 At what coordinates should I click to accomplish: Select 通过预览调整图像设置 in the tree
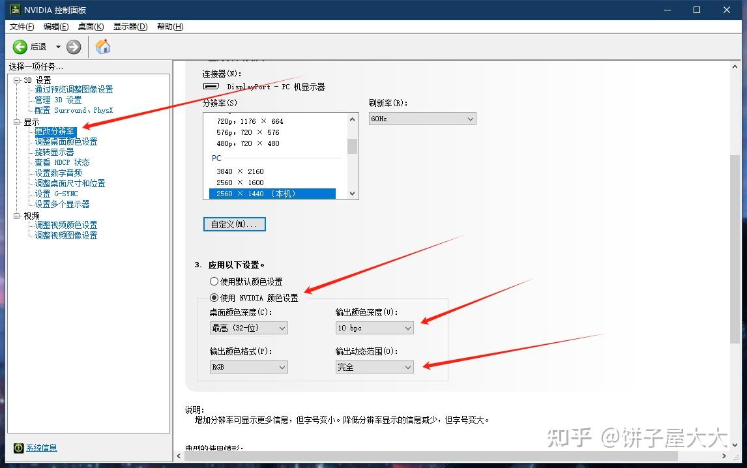[x=74, y=89]
